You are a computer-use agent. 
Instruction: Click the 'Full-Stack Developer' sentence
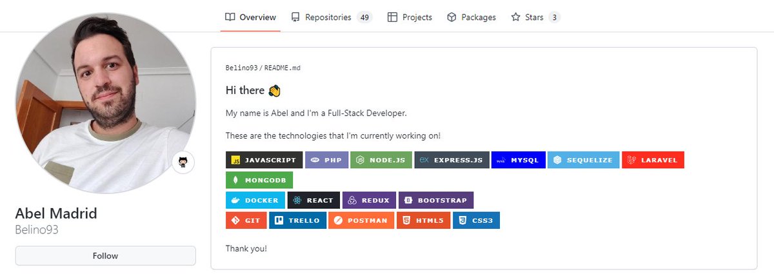(316, 113)
